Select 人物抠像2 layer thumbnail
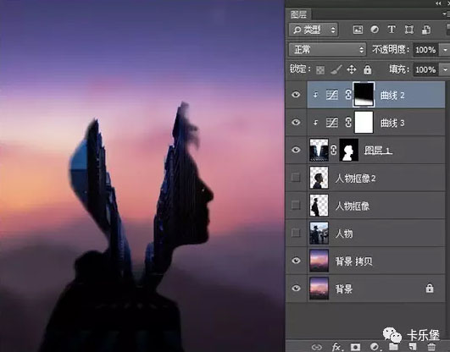Image resolution: width=450 pixels, height=352 pixels. pyautogui.click(x=319, y=178)
